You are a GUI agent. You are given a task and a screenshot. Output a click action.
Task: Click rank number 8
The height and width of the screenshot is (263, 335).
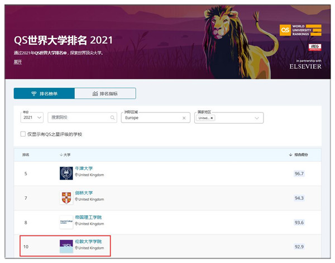coord(26,223)
